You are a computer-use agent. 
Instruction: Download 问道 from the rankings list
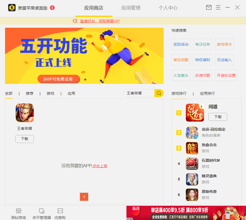click(x=218, y=117)
